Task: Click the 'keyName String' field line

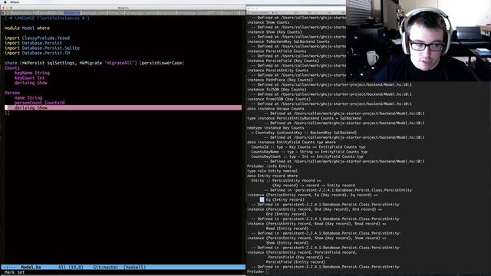Action: 32,73
